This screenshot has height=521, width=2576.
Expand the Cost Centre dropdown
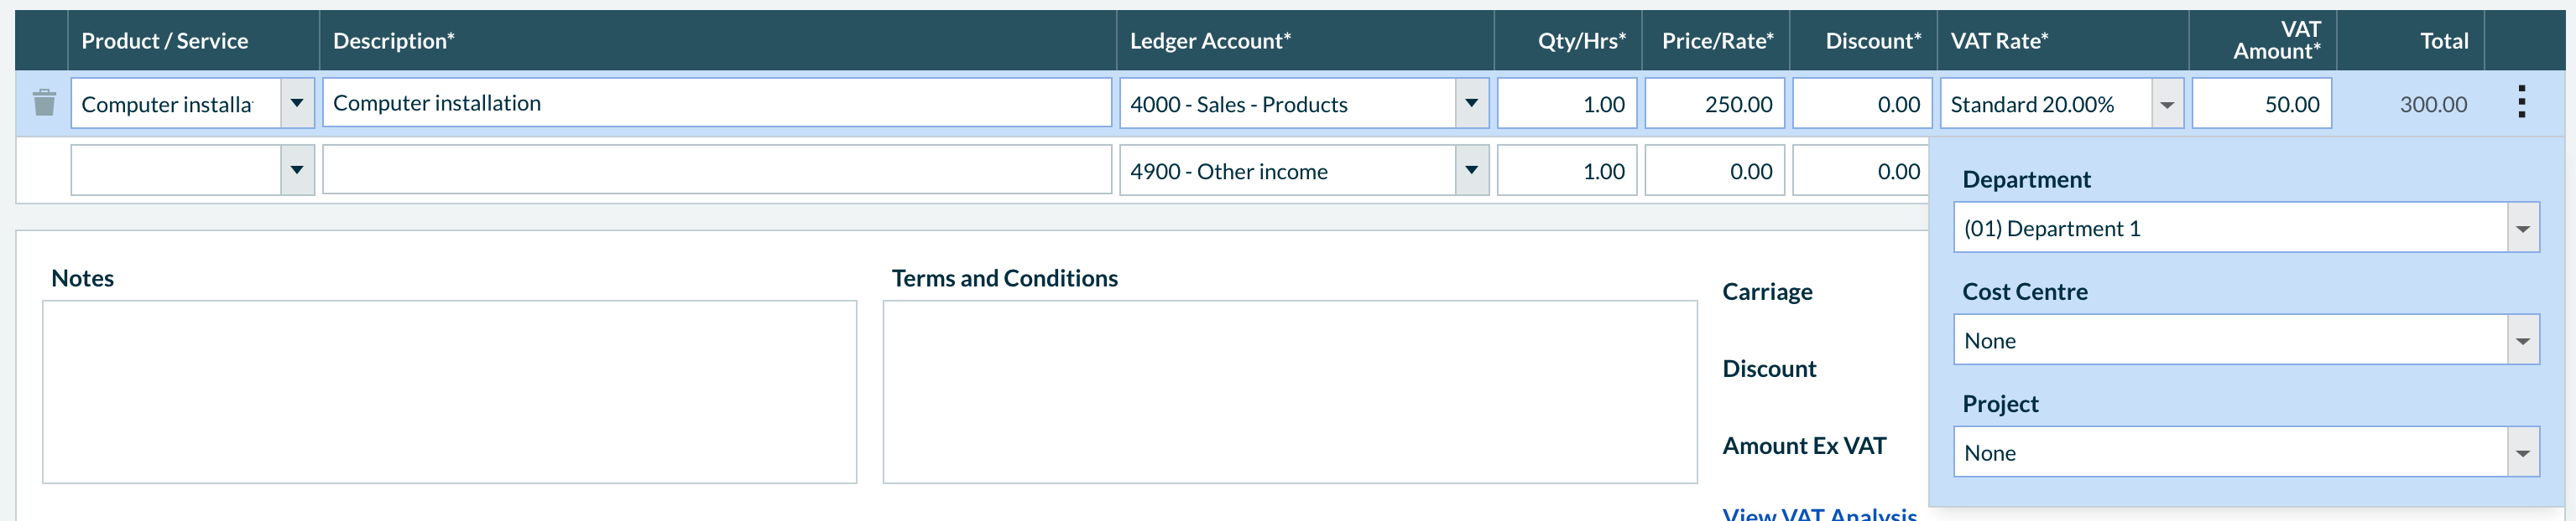pos(2522,340)
